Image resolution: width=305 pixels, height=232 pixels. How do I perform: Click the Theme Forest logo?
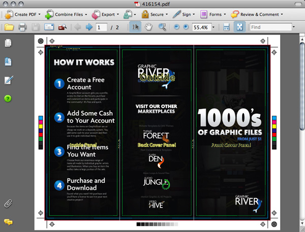pos(157,135)
